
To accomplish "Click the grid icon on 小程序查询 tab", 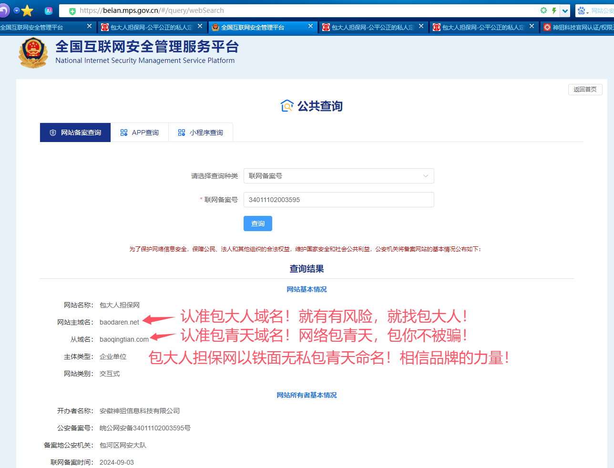I will tap(181, 132).
